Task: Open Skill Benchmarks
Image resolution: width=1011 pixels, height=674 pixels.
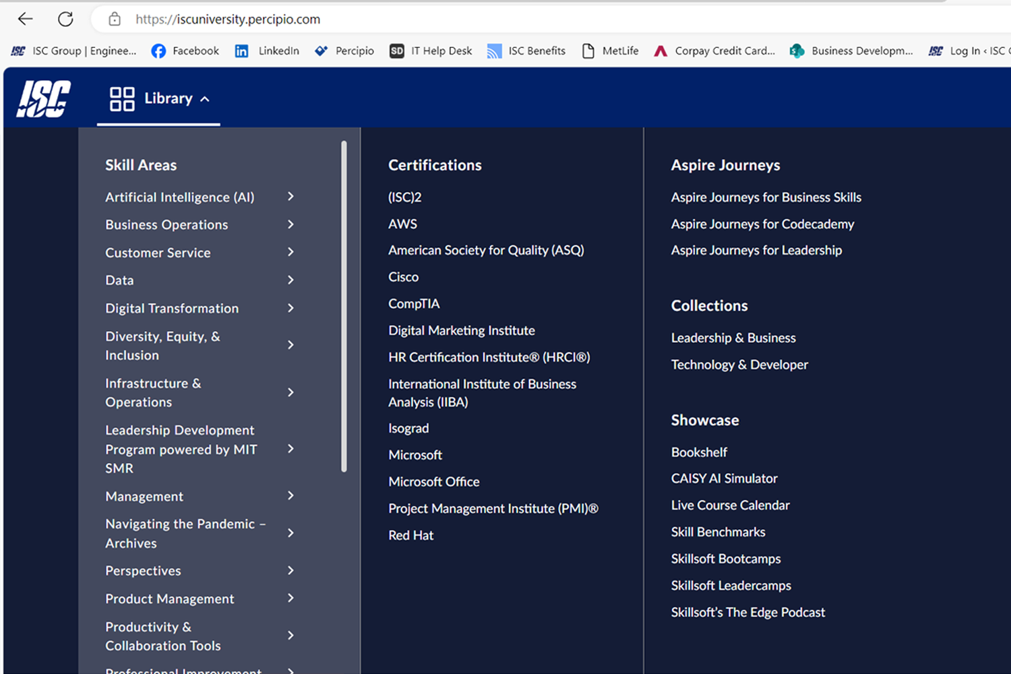Action: click(718, 532)
